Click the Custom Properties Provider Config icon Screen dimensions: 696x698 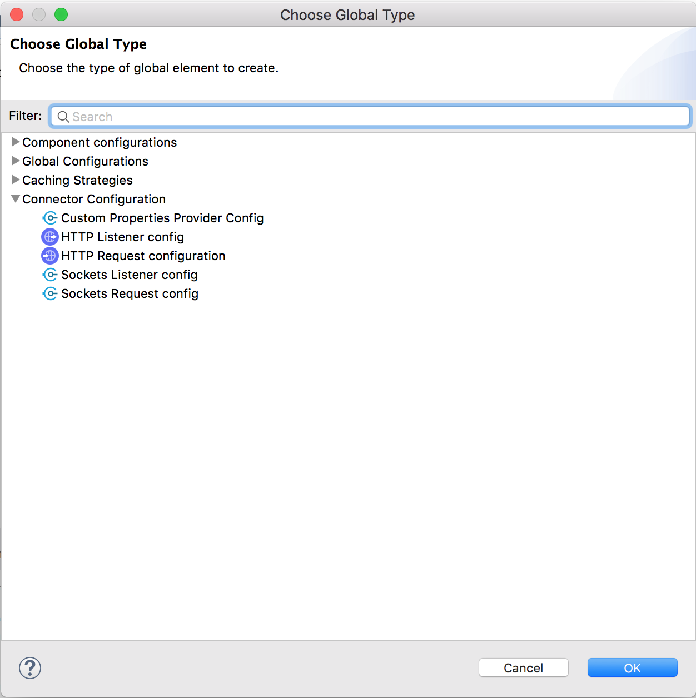pos(50,218)
